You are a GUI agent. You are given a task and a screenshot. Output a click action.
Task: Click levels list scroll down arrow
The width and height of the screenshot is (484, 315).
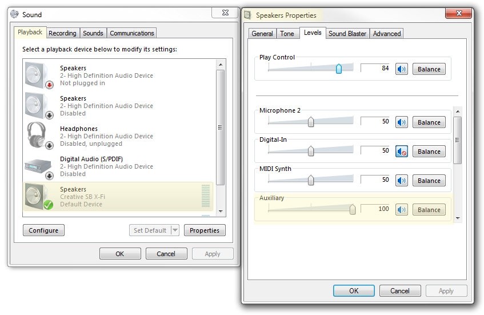click(x=458, y=218)
